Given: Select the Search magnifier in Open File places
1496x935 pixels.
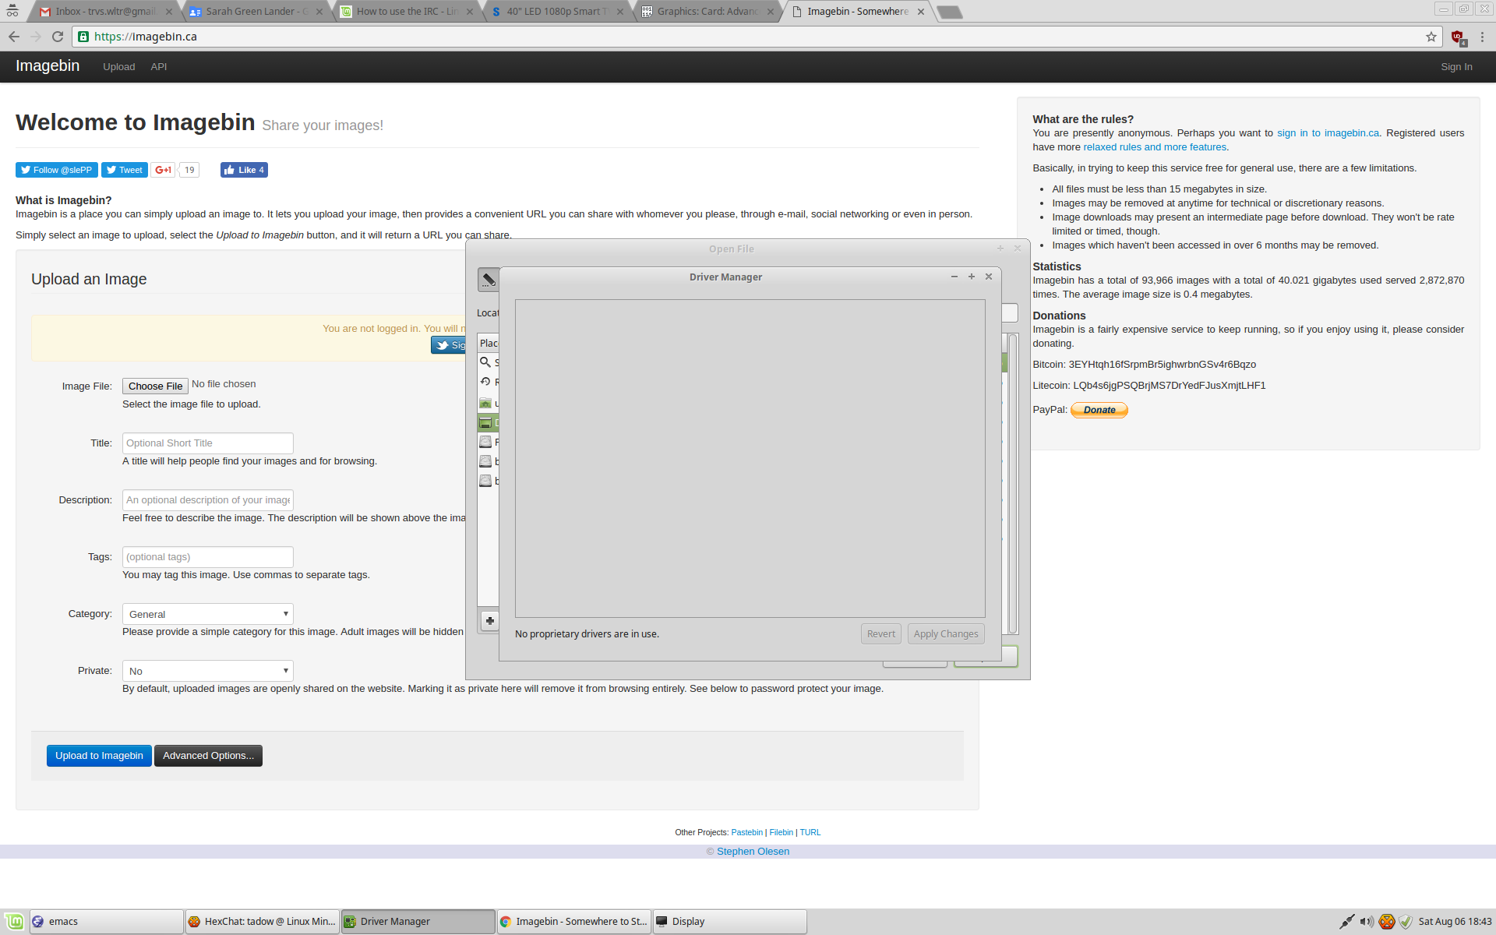Looking at the screenshot, I should pyautogui.click(x=485, y=362).
